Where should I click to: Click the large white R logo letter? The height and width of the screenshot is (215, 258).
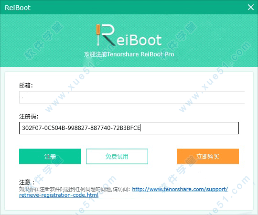click(107, 34)
